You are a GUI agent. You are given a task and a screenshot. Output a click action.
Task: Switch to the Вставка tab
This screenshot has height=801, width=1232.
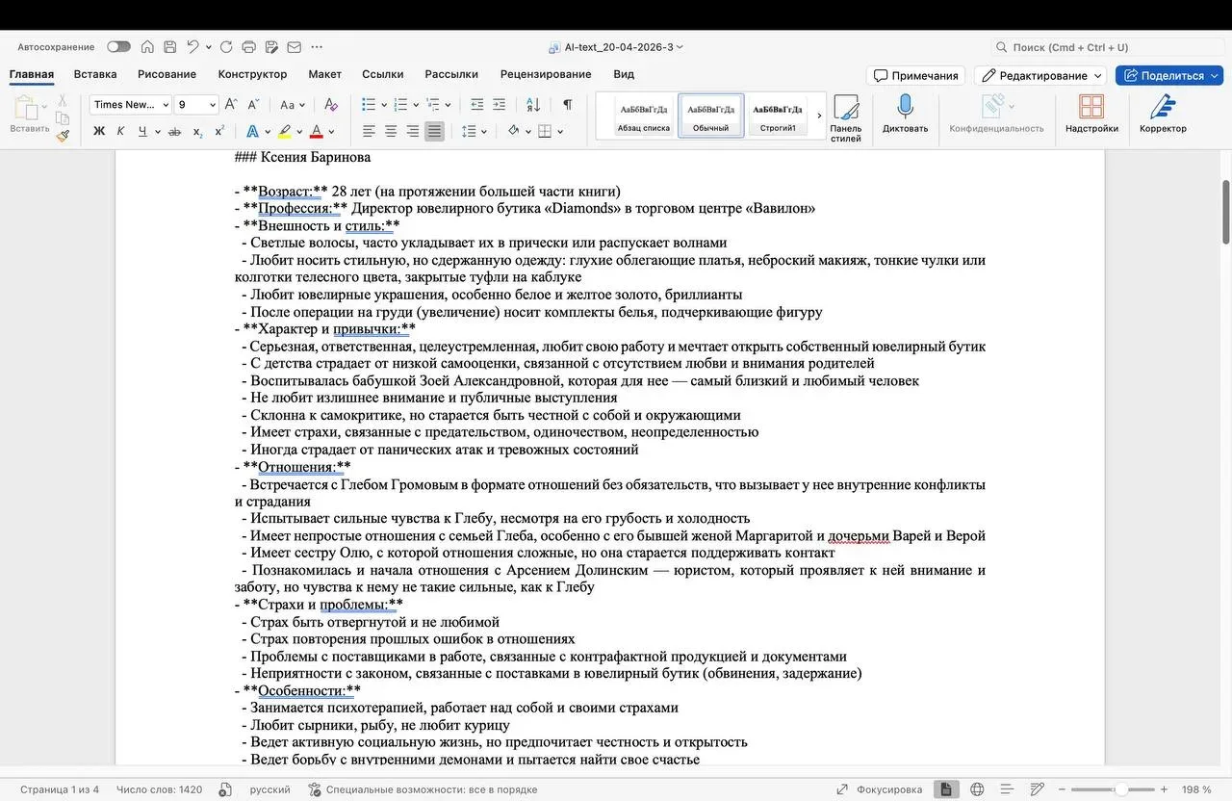95,74
